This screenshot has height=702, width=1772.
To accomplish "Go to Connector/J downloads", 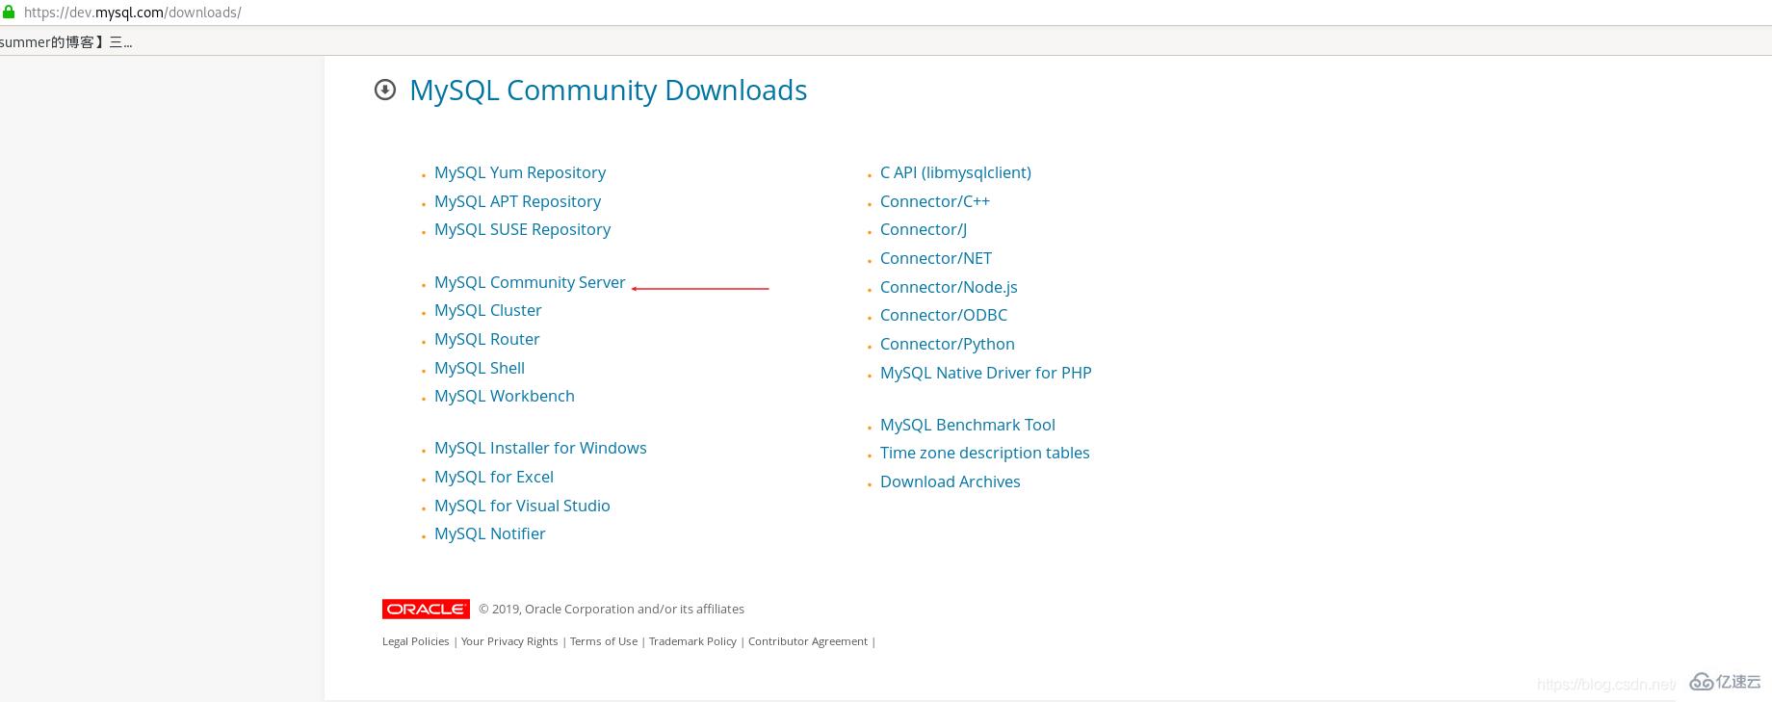I will 924,229.
